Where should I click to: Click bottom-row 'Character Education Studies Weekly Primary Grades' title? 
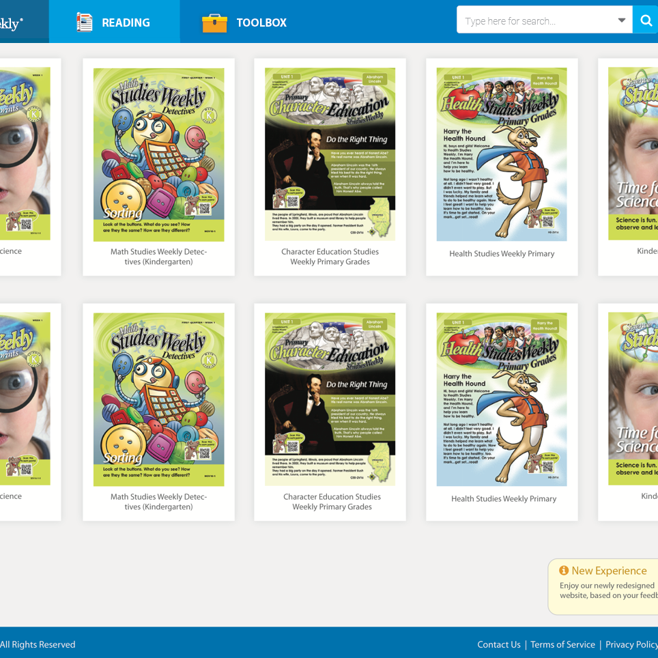pos(332,502)
